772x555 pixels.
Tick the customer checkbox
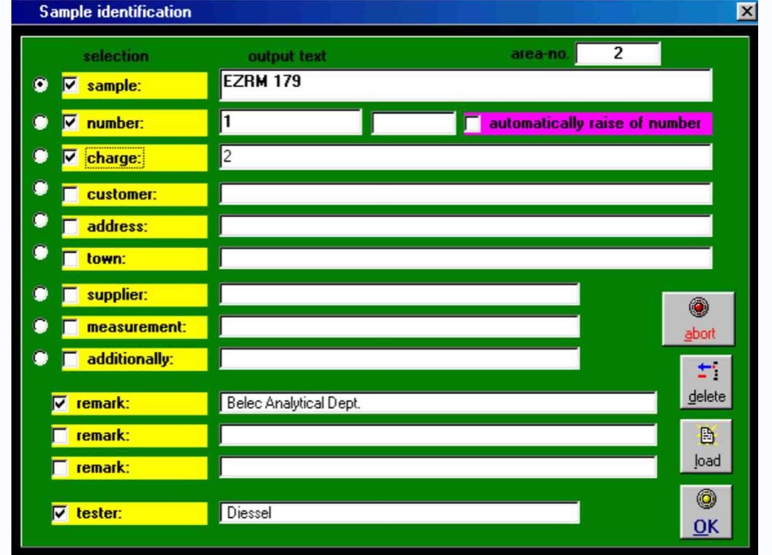click(x=70, y=195)
